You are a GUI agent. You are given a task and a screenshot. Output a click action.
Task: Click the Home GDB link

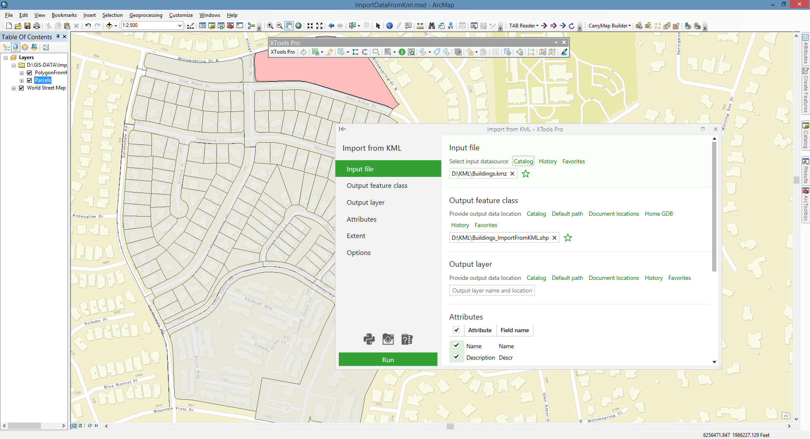click(659, 214)
